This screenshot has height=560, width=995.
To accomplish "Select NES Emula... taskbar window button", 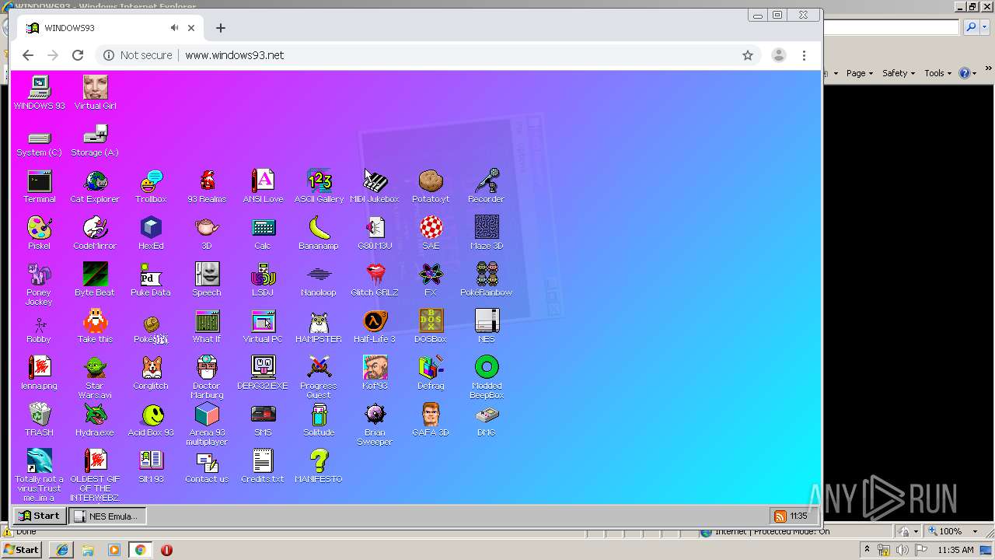I will coord(107,516).
